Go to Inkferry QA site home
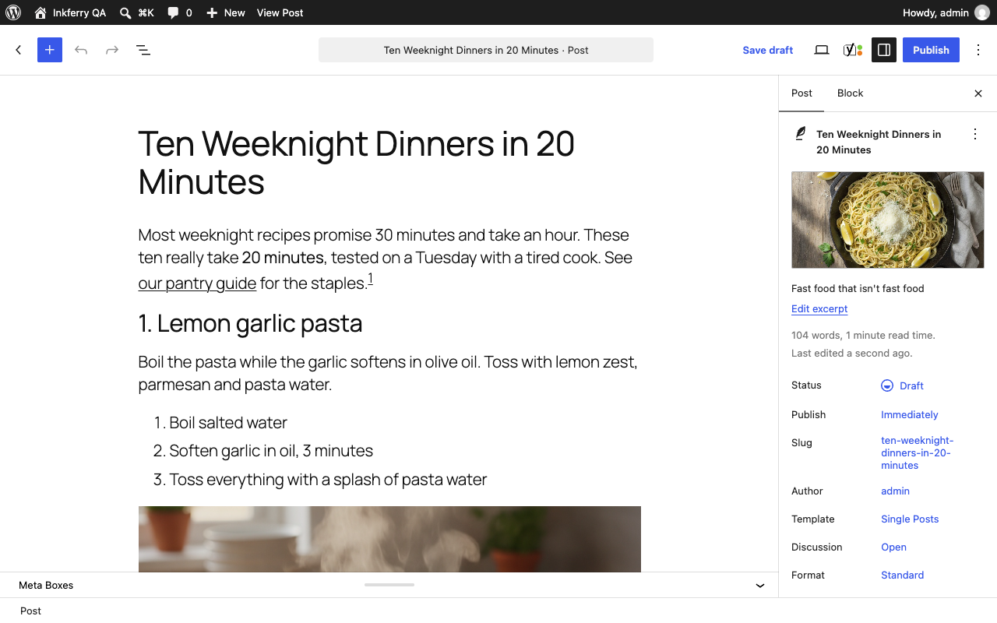Image resolution: width=997 pixels, height=623 pixels. (x=70, y=12)
